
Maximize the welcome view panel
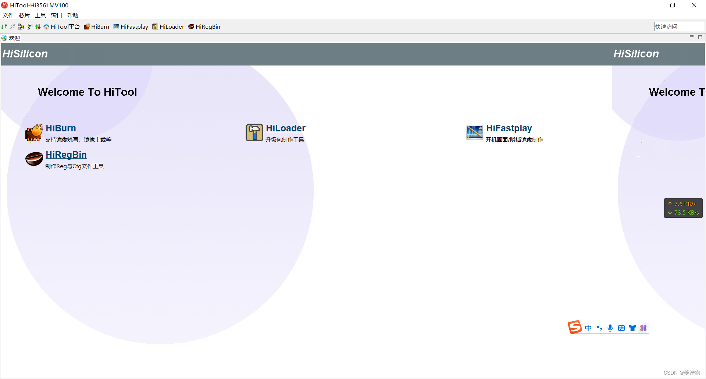pyautogui.click(x=700, y=37)
